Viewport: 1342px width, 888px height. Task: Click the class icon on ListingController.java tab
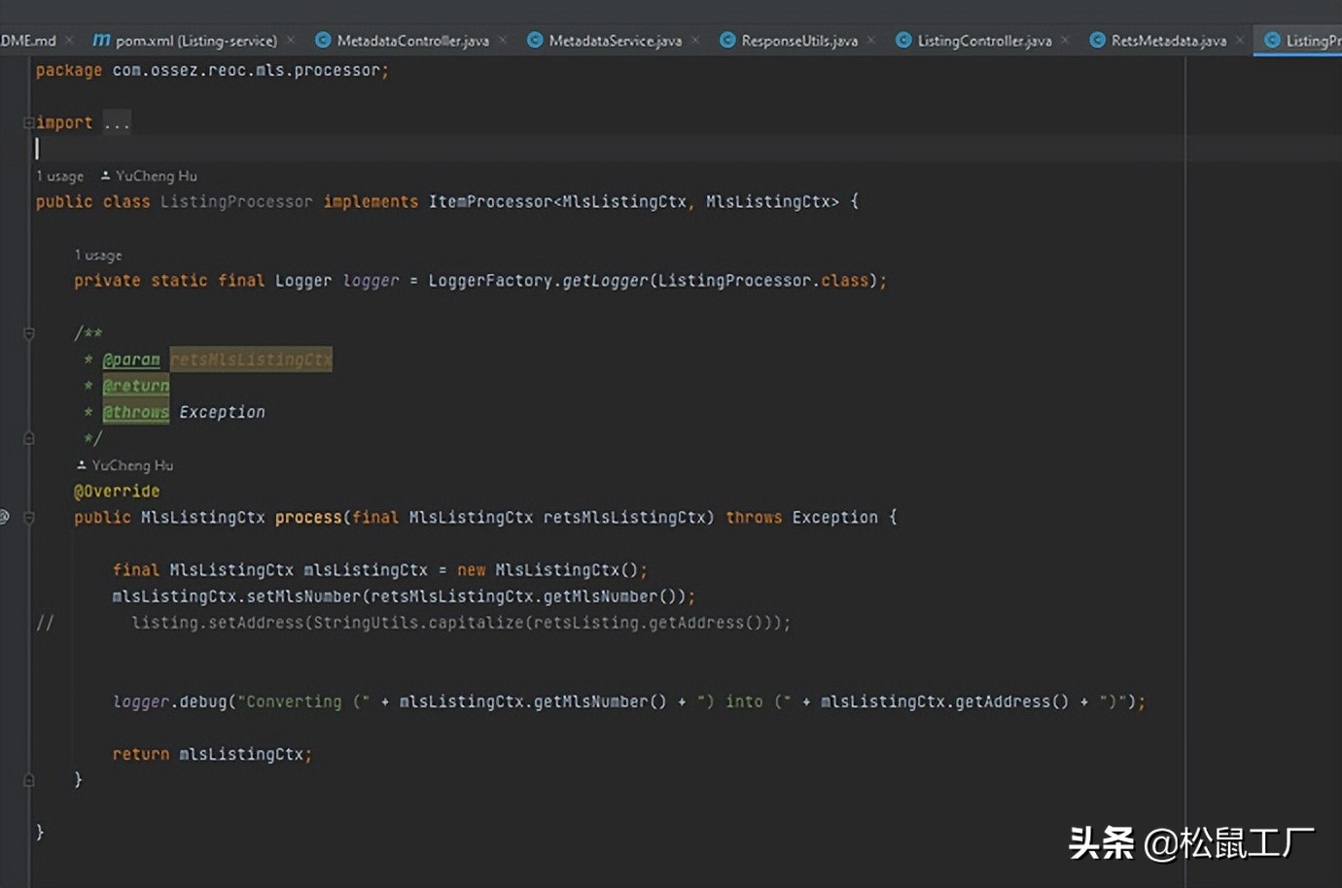[903, 41]
